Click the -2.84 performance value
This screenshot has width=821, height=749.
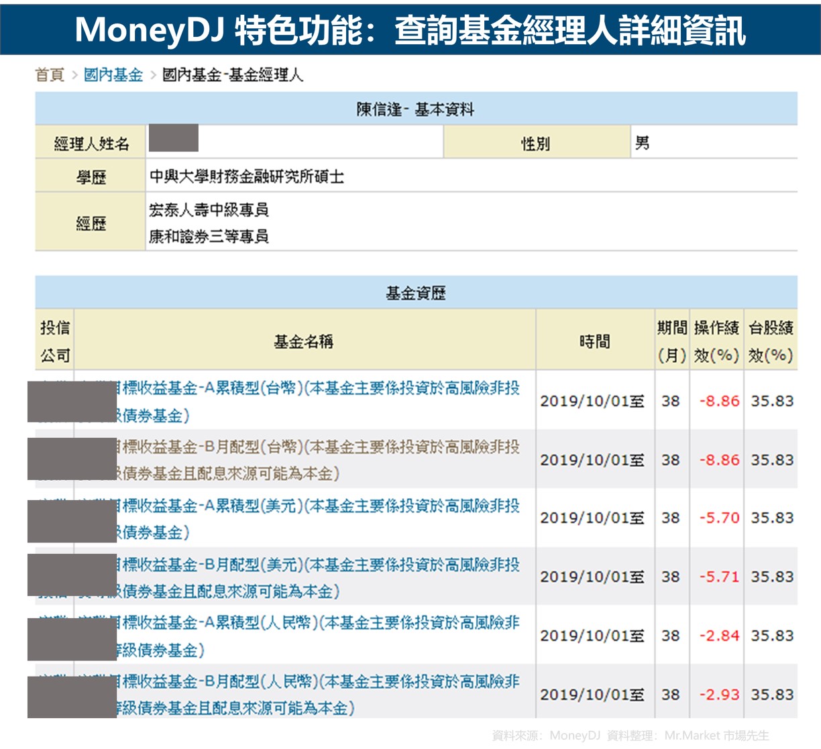point(719,635)
